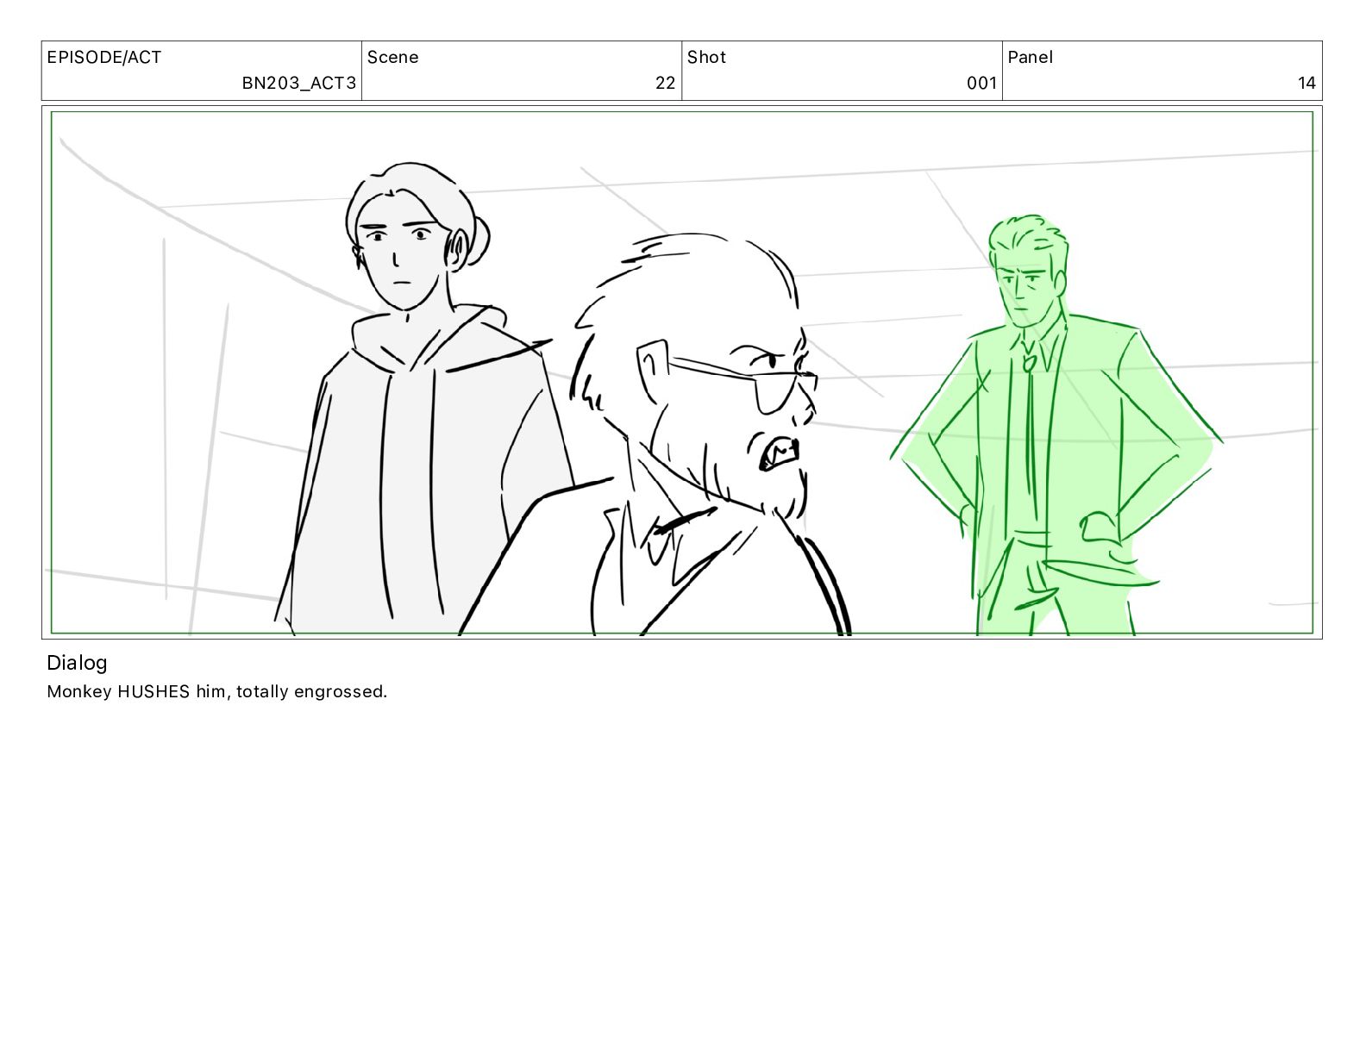This screenshot has width=1366, height=1055.
Task: Select panel number 14
Action: (x=1306, y=83)
